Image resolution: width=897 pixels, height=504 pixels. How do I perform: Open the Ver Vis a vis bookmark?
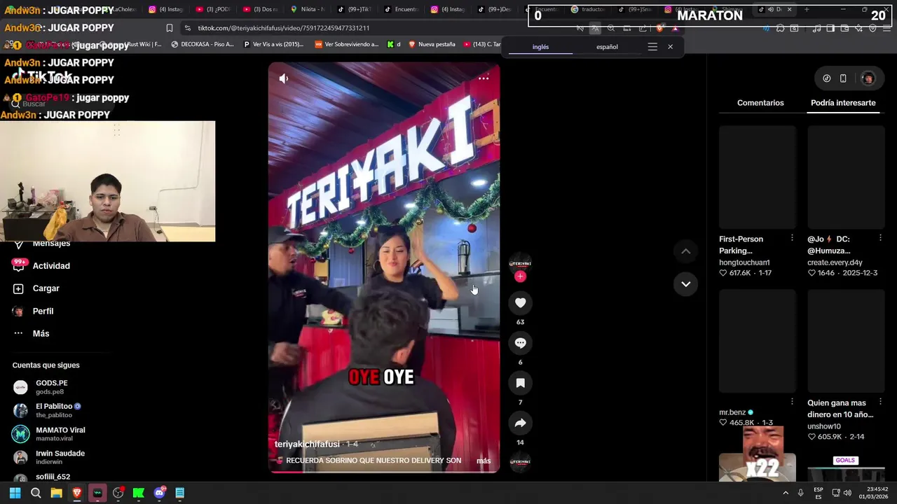coord(273,44)
